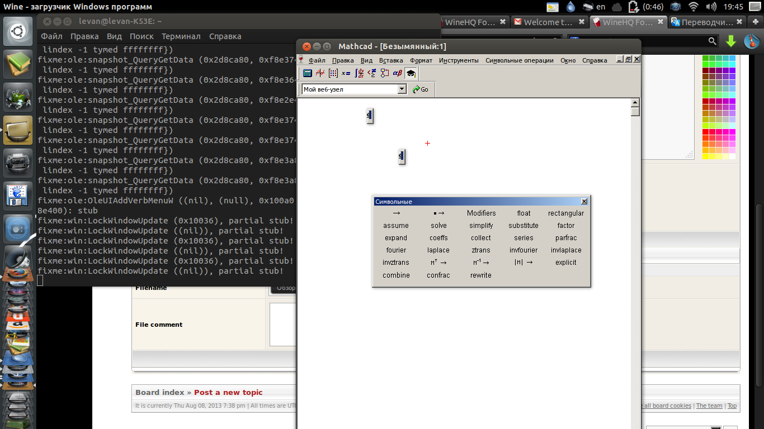Insert the simplify keyword
The width and height of the screenshot is (764, 429).
coord(481,226)
